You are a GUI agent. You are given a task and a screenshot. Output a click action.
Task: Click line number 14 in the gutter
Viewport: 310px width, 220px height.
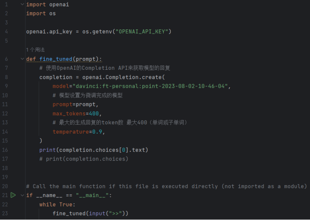tap(5, 132)
